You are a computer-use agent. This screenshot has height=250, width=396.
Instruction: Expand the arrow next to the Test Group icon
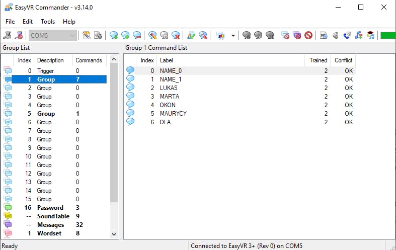pos(233,35)
